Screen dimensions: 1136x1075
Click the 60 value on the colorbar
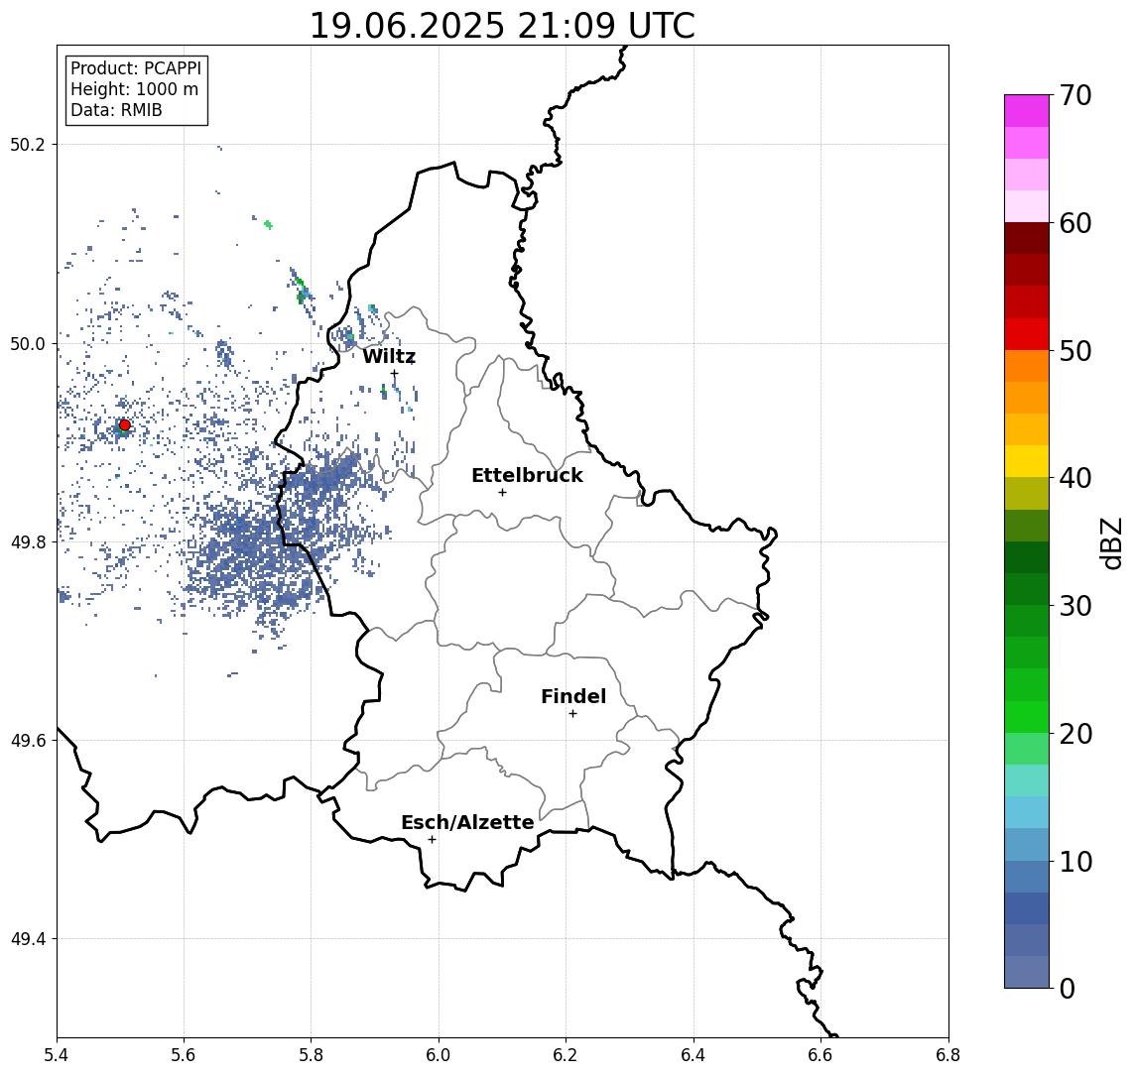1075,223
